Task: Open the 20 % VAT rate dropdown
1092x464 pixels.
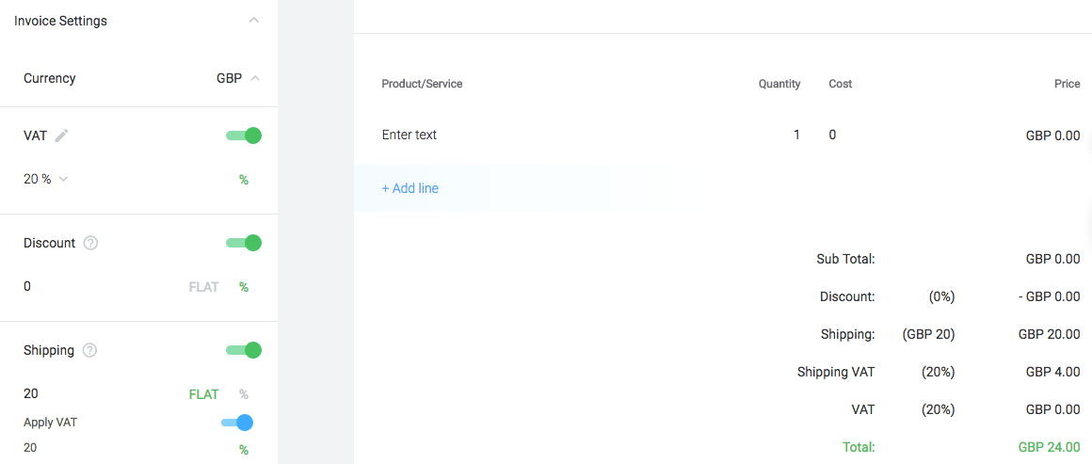Action: pos(45,179)
